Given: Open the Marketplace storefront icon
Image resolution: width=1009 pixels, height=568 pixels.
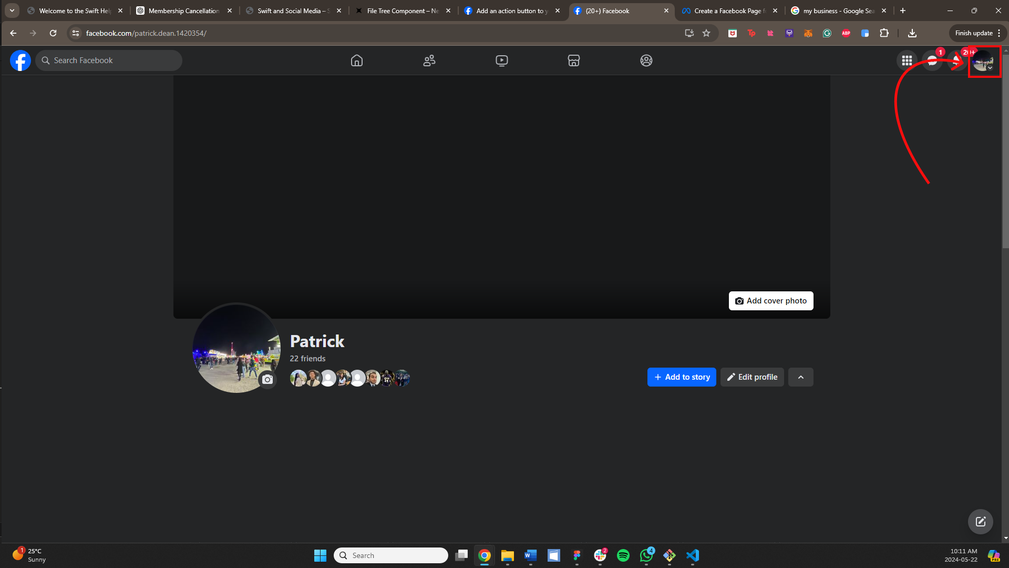Looking at the screenshot, I should pos(574,60).
